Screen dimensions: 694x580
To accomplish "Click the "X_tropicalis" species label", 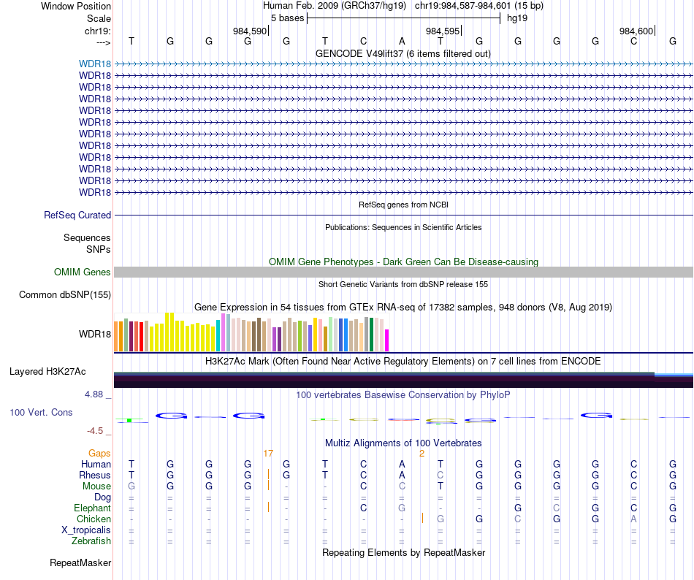I will coord(86,530).
